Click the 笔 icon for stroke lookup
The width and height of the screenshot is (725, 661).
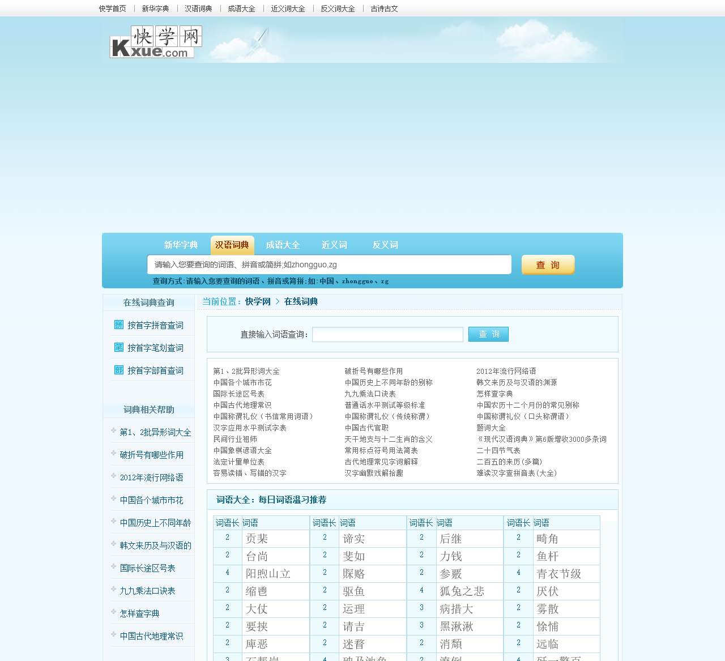click(x=119, y=347)
